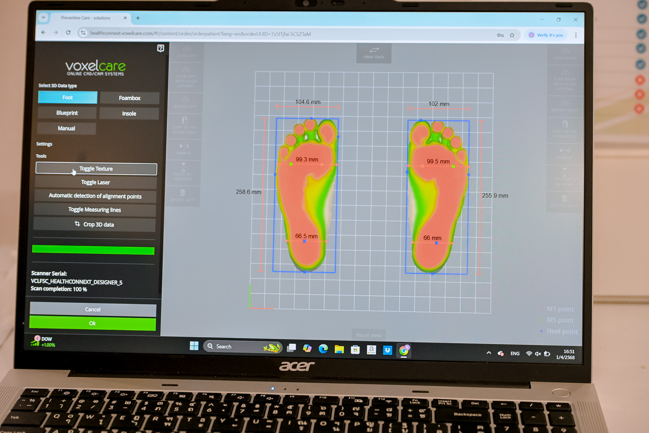
Task: Click the Cancel button
Action: (93, 310)
